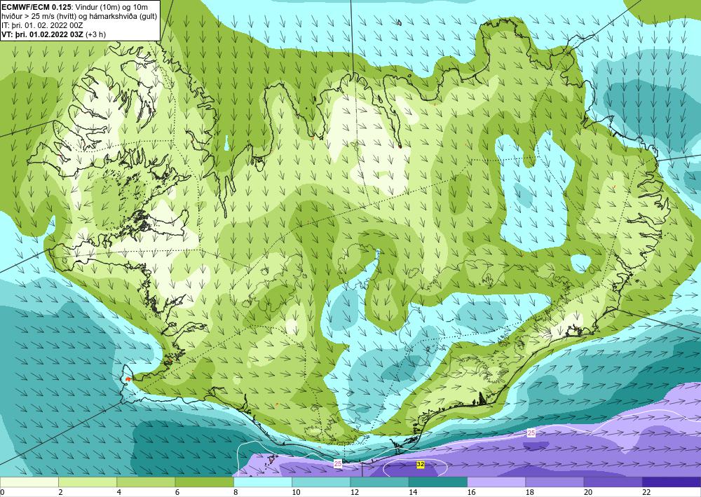Click the 14–16 m/s dark teal swatch

pyautogui.click(x=438, y=482)
